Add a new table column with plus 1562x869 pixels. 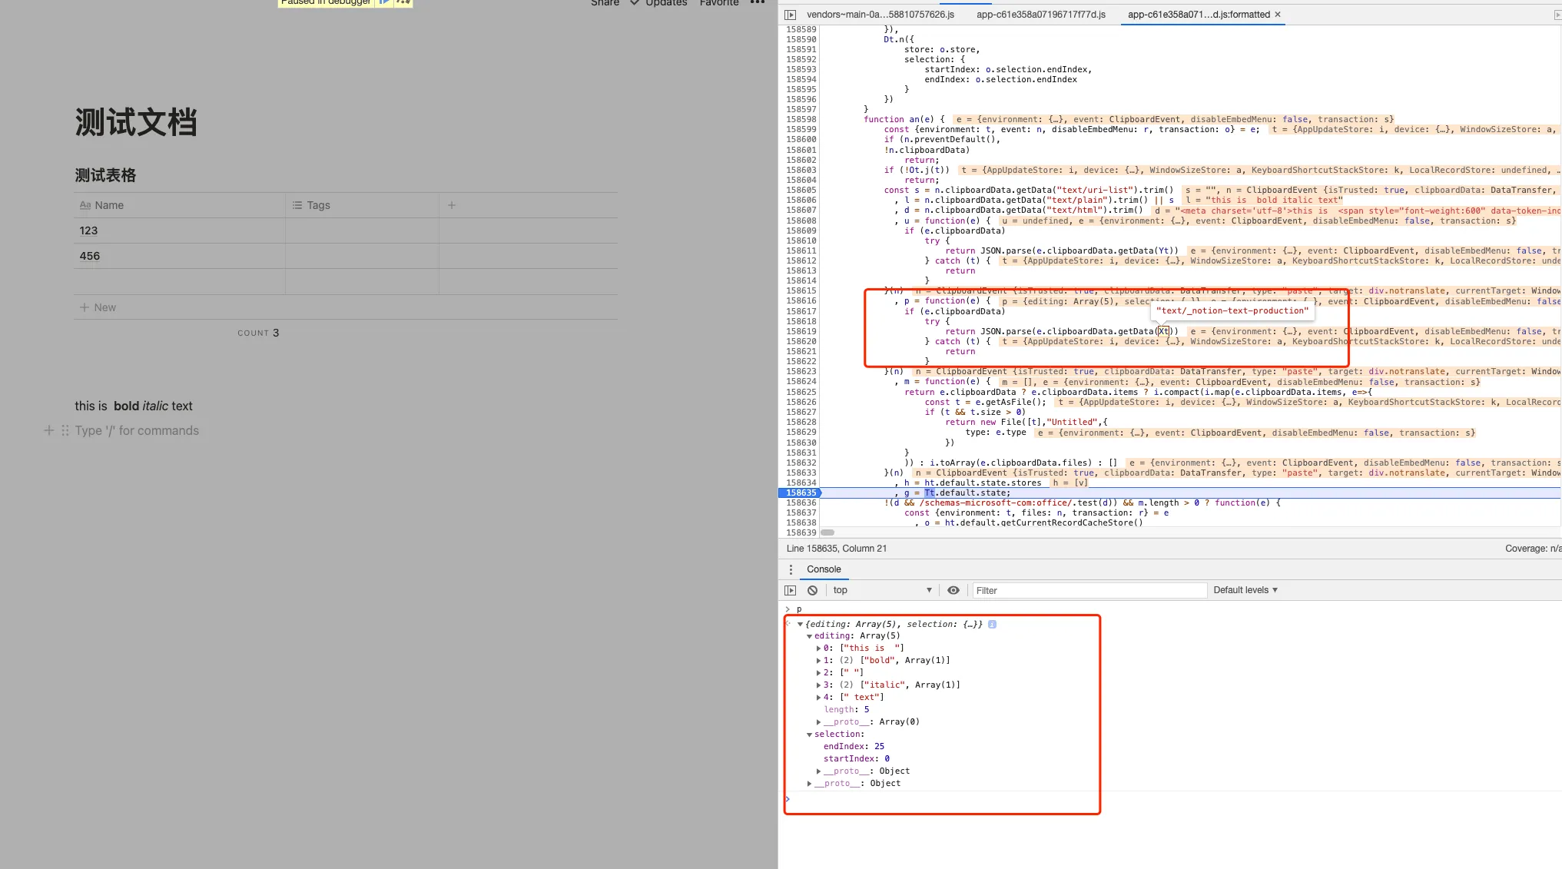click(452, 205)
